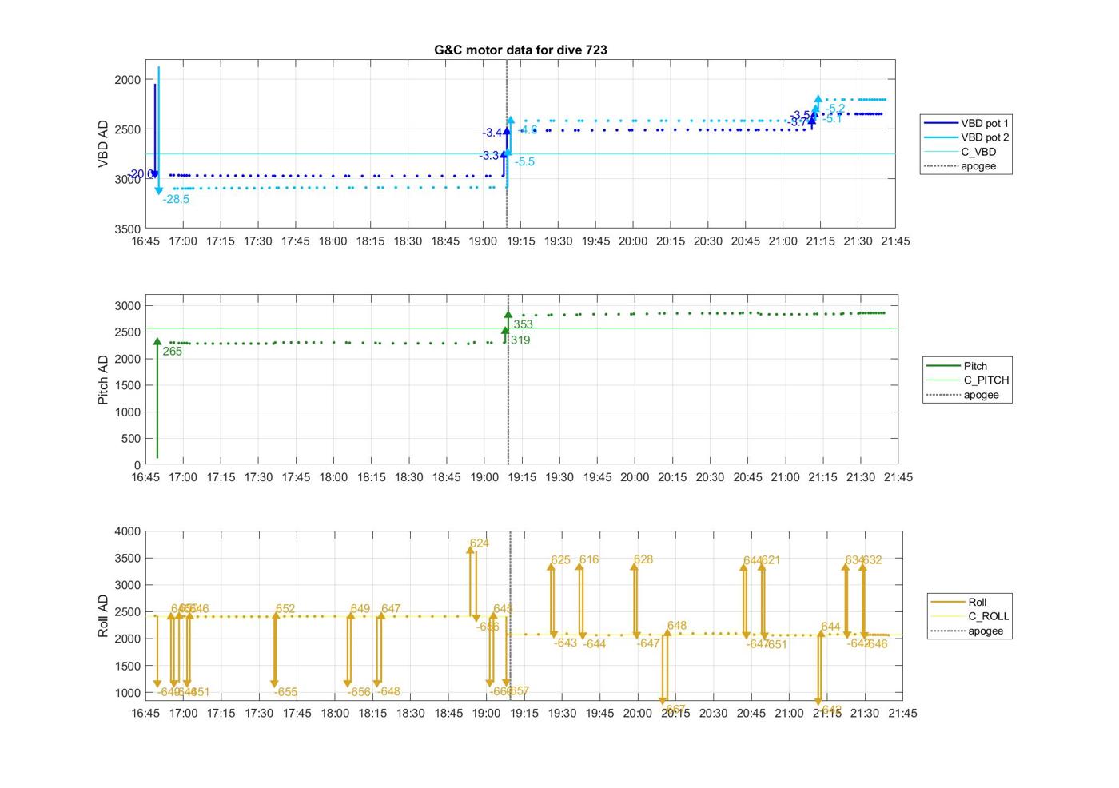Click the '-5.5' VBD pot 2 annotation
This screenshot has height=788, width=1119.
click(x=525, y=161)
